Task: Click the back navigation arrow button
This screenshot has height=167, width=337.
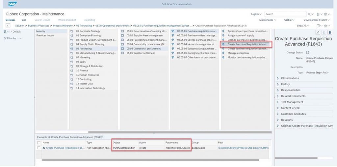Action: (8, 26)
